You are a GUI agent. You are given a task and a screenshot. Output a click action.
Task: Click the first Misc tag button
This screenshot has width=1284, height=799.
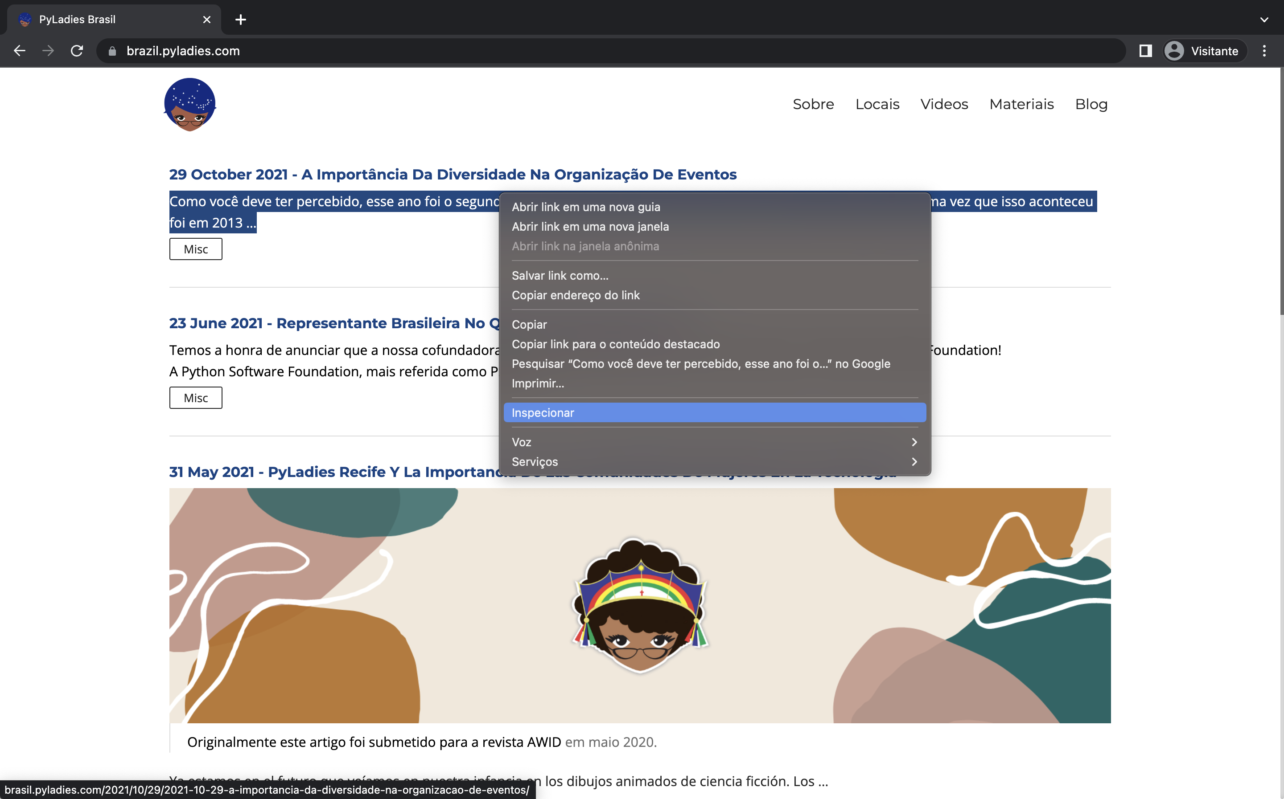tap(196, 249)
